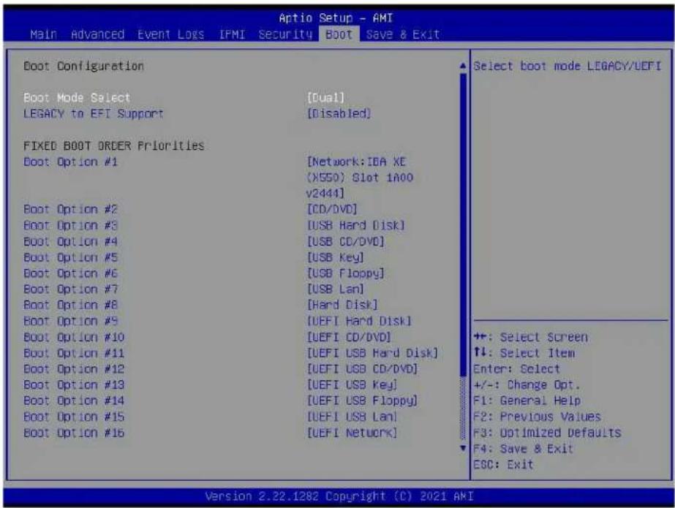The height and width of the screenshot is (508, 675).
Task: Change the [UEFI USB Lan] value
Action: [352, 417]
